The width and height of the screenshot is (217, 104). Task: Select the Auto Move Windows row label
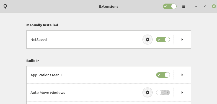pyautogui.click(x=48, y=93)
